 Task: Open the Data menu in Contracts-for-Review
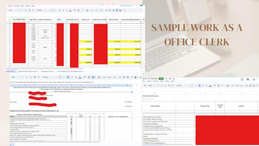[161, 81]
